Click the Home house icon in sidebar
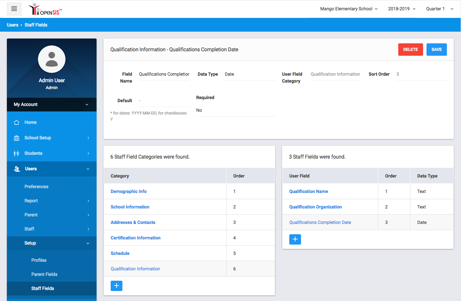This screenshot has width=461, height=301. pos(17,122)
